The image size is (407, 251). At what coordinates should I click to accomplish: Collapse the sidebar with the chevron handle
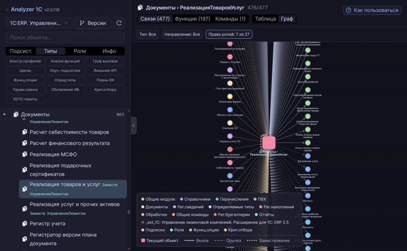[x=134, y=126]
